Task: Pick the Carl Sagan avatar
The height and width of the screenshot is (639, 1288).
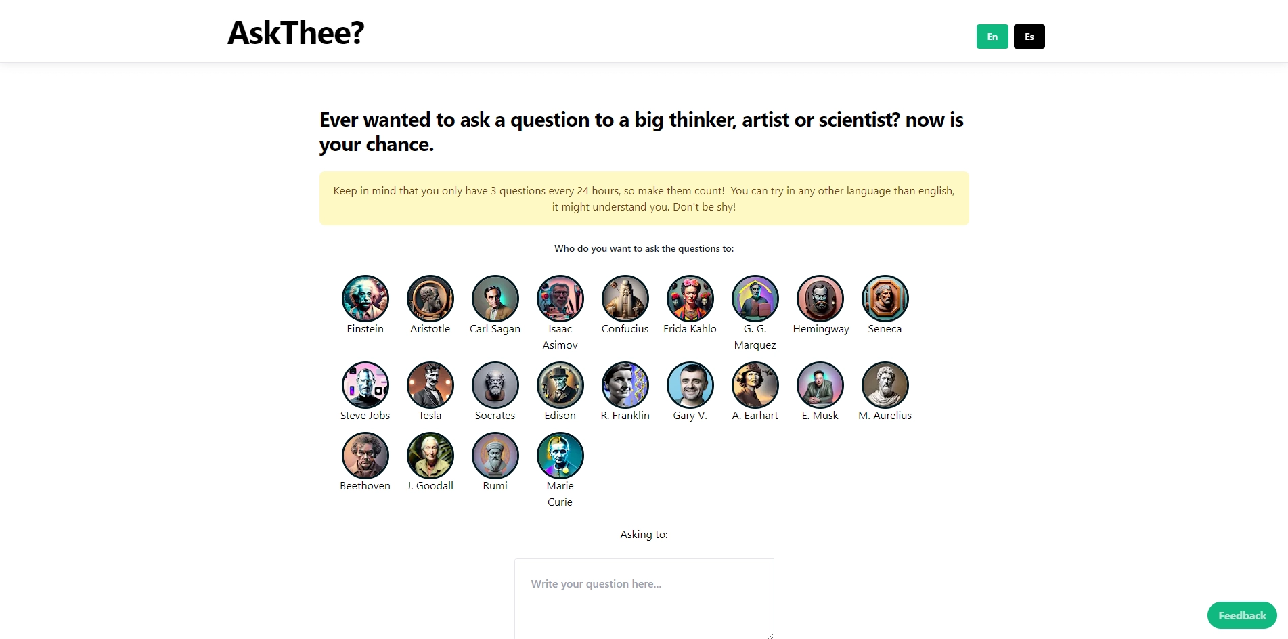Action: pos(495,299)
